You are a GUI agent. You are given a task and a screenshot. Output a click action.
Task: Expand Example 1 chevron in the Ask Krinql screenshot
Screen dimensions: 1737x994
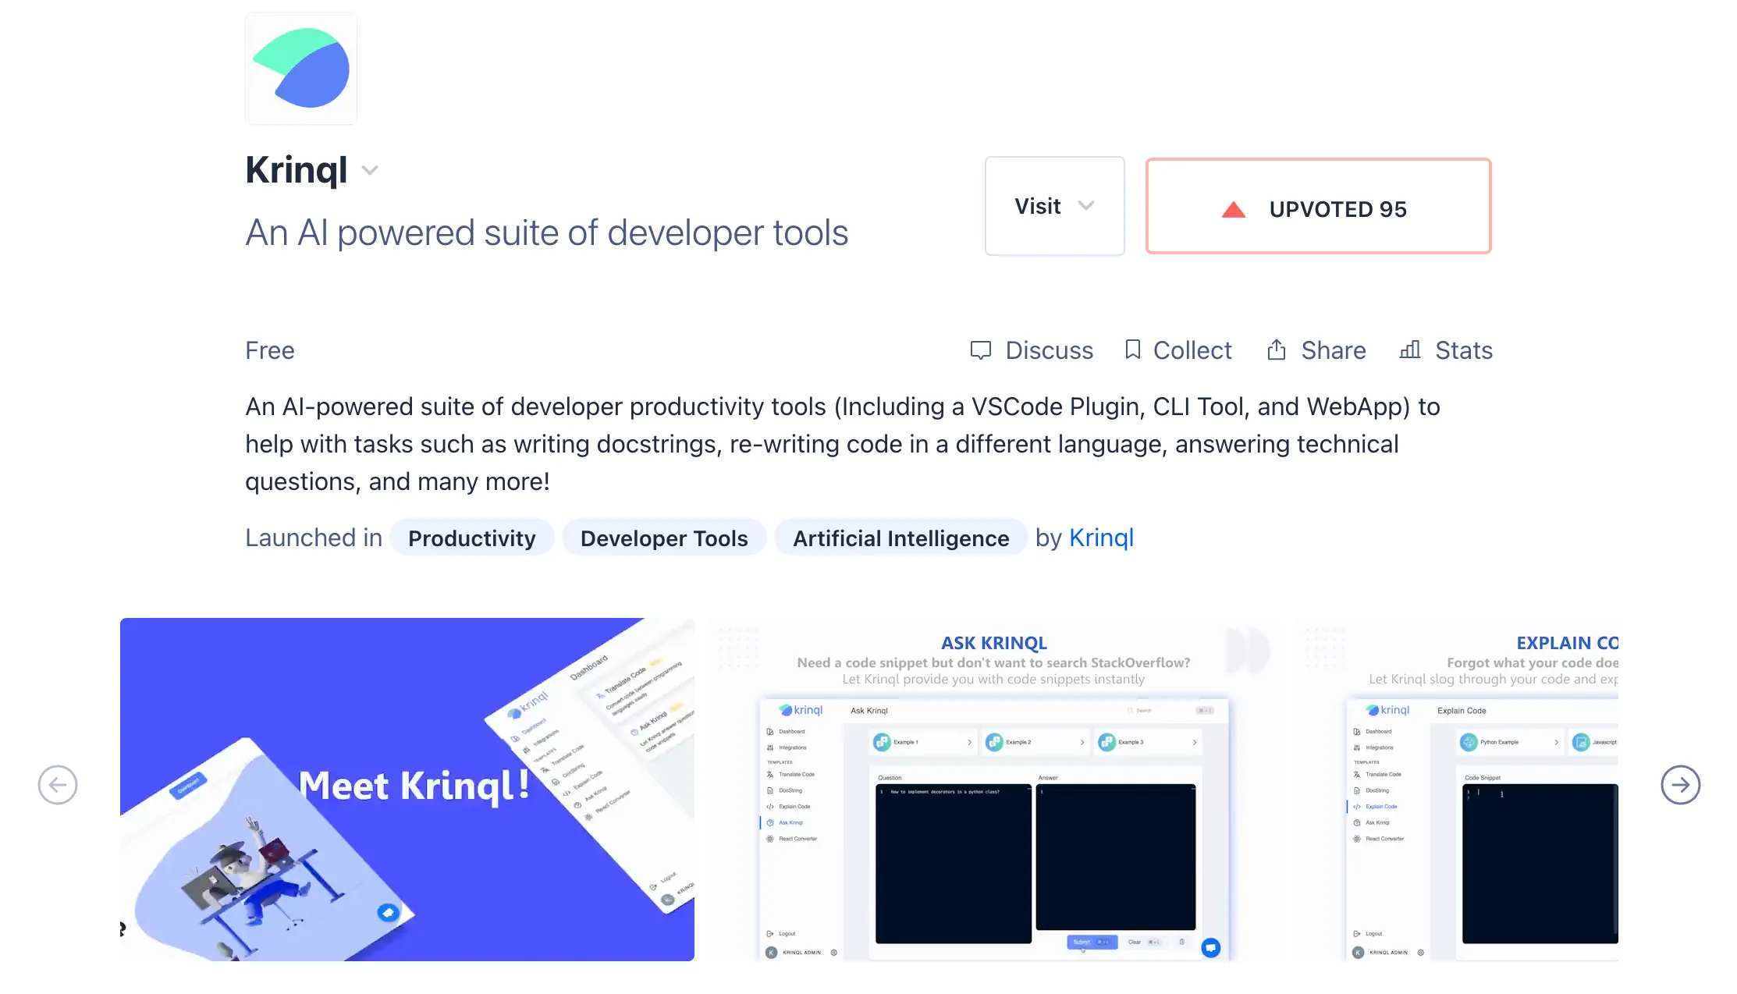970,742
